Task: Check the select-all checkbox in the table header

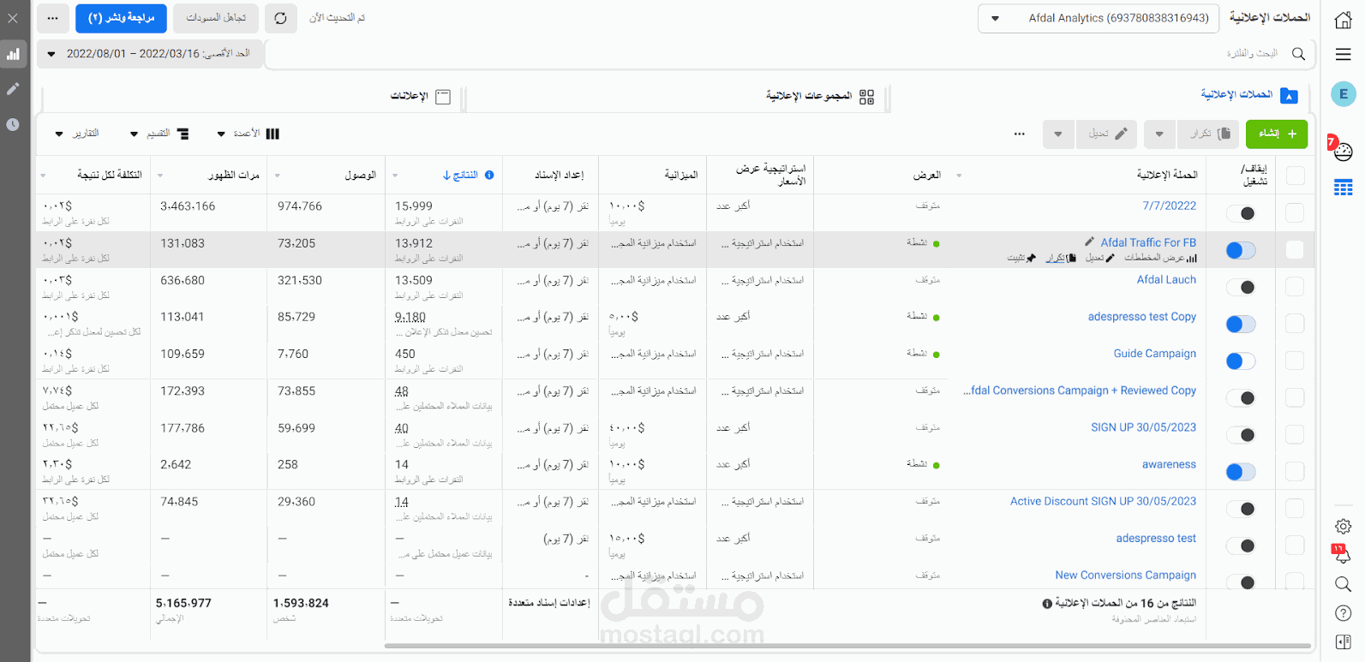Action: 1296,176
